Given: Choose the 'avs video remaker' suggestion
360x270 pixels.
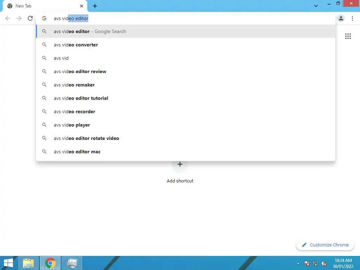Looking at the screenshot, I should pyautogui.click(x=186, y=85).
